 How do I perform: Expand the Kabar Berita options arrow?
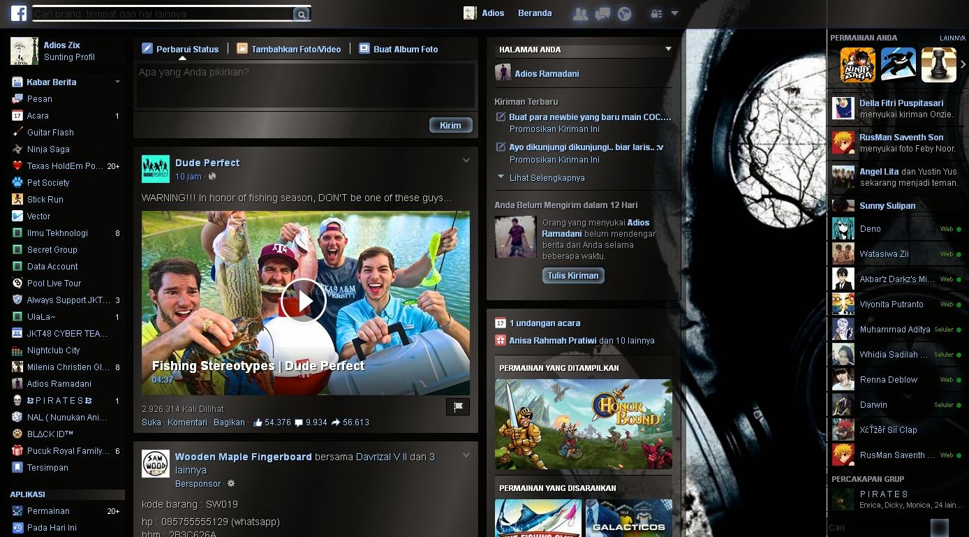[x=117, y=82]
